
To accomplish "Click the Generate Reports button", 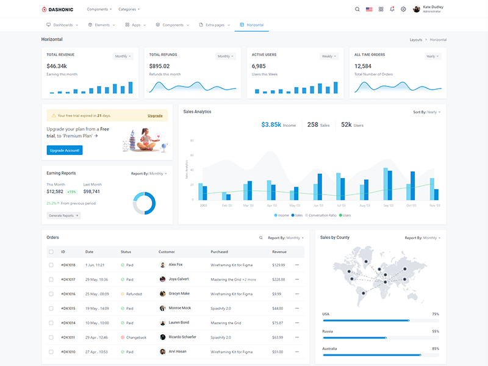I will click(64, 215).
